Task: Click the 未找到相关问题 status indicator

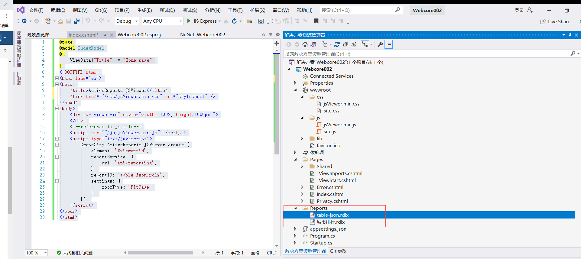Action: pyautogui.click(x=75, y=253)
